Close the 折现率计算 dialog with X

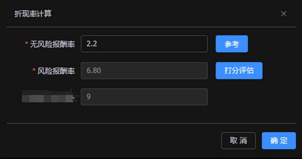(x=283, y=14)
